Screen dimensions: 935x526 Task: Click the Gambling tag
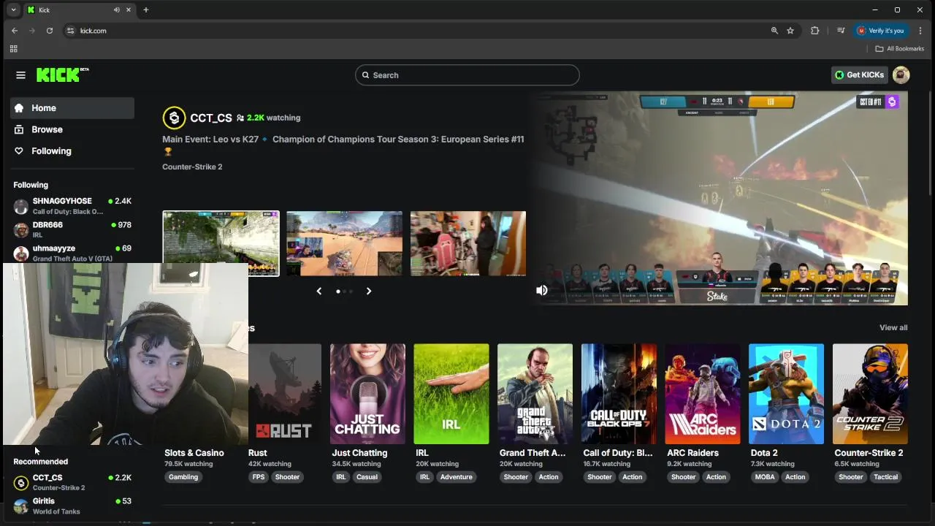tap(183, 477)
